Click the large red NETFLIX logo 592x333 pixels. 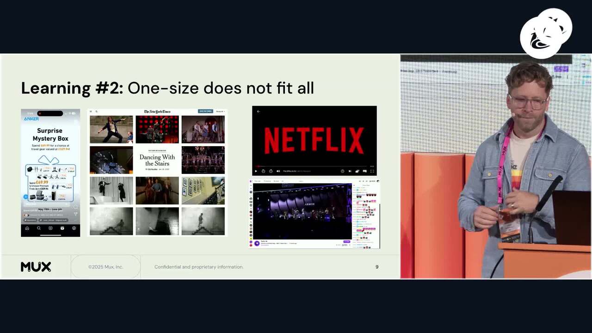pos(314,141)
